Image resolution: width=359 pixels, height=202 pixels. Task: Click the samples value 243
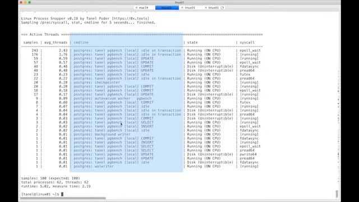click(x=35, y=50)
